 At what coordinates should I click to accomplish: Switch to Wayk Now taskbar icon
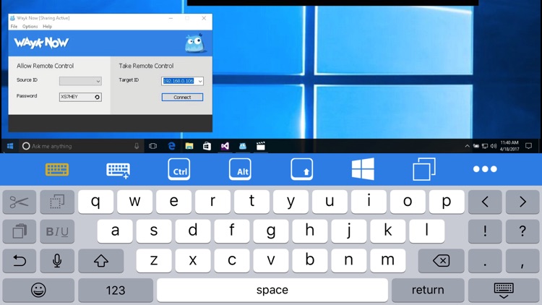click(243, 146)
